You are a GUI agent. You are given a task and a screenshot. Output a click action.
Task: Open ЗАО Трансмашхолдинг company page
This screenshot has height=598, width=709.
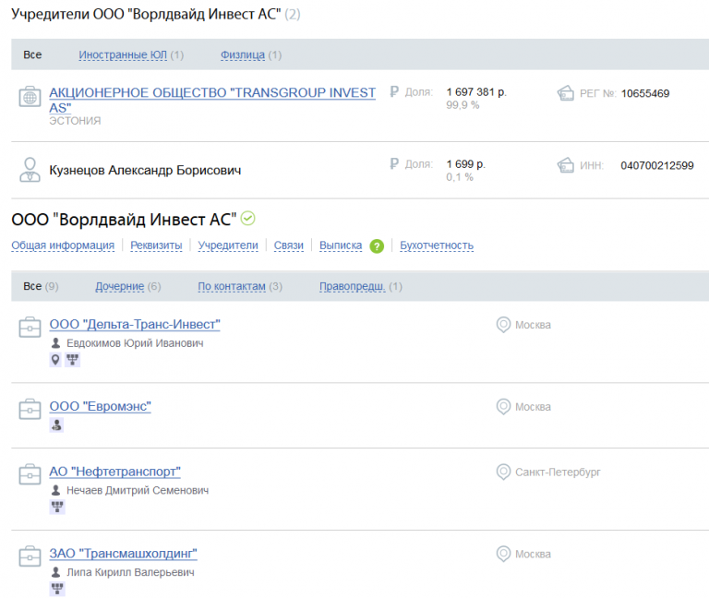(123, 554)
